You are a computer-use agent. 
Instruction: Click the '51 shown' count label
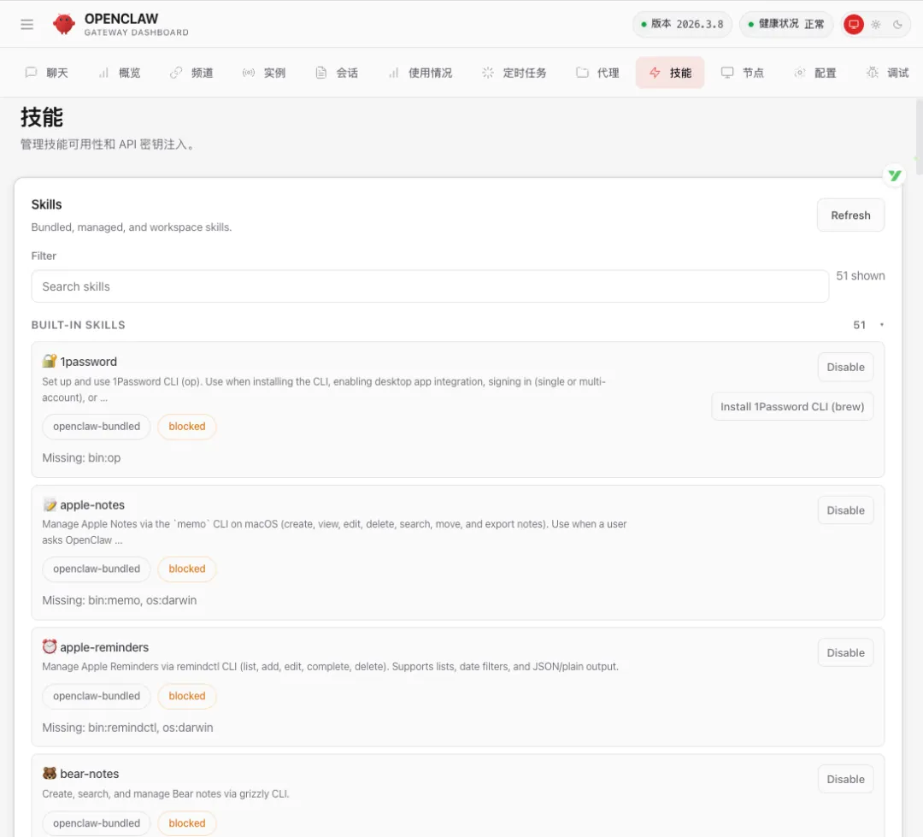click(x=860, y=275)
